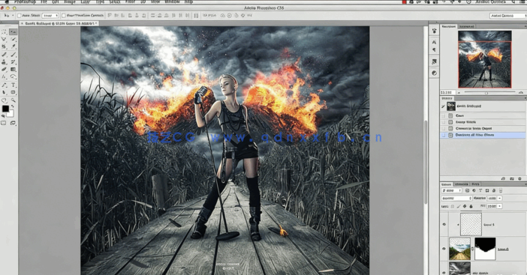Select the Rectangle shape tool

pyautogui.click(x=13, y=92)
